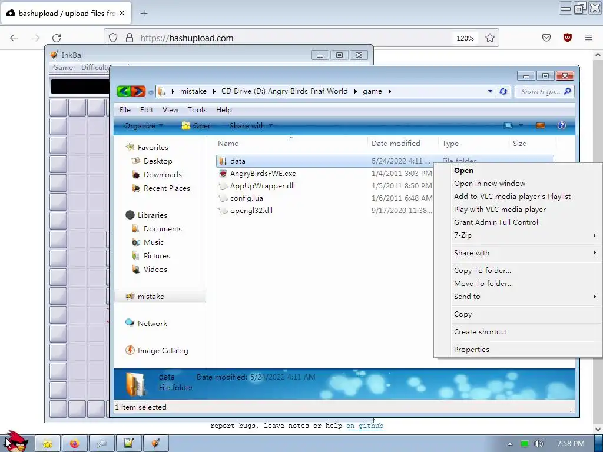
Task: Open File menu in Explorer
Action: pyautogui.click(x=125, y=110)
